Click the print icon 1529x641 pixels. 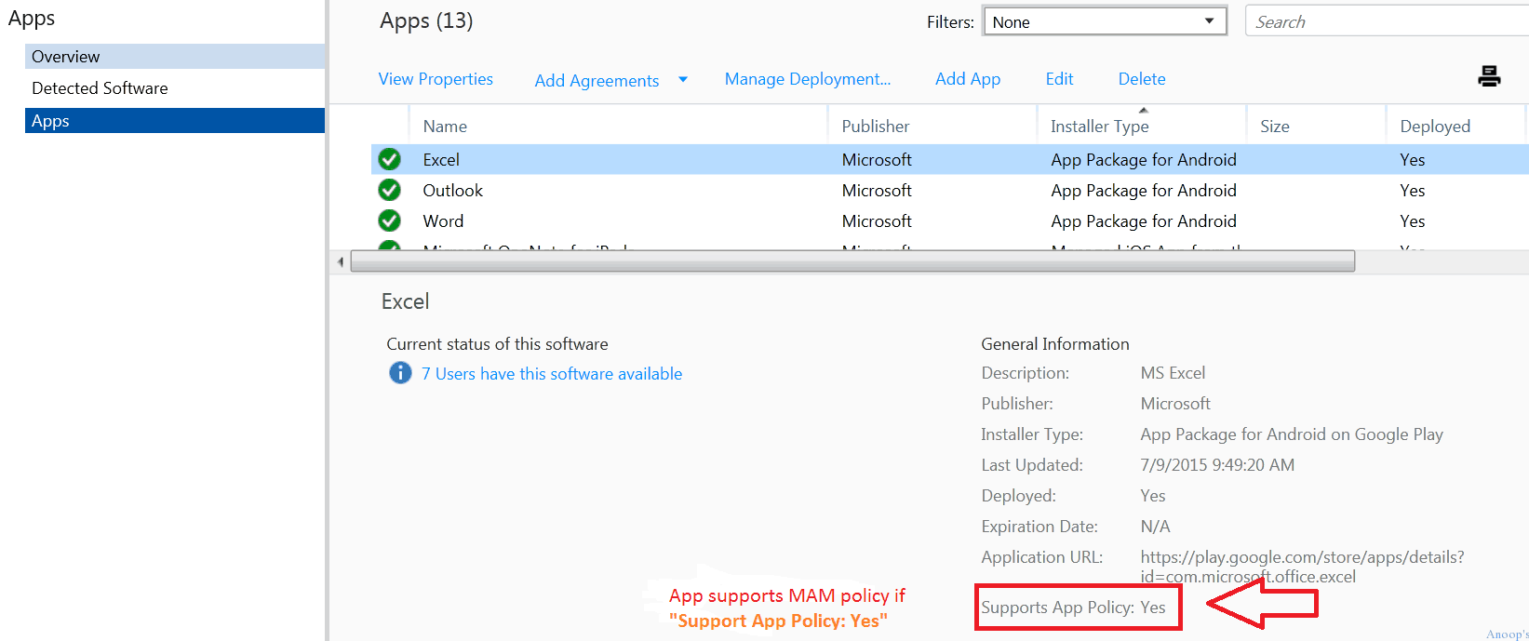pos(1489,76)
